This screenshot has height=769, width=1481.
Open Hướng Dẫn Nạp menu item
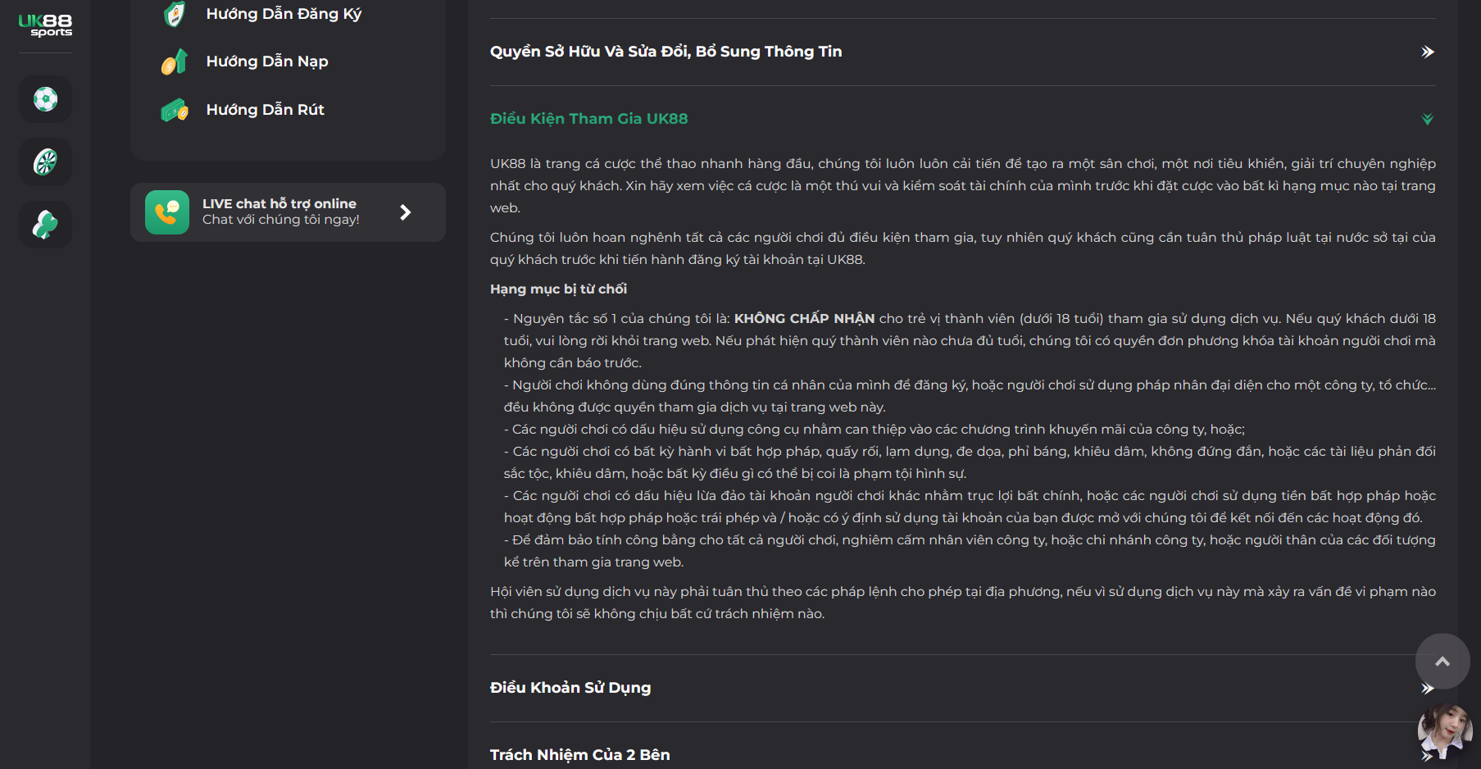(267, 61)
